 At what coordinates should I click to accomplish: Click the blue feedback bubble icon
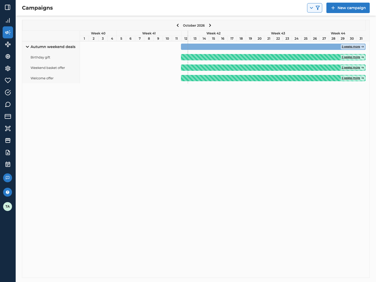[x=8, y=178]
